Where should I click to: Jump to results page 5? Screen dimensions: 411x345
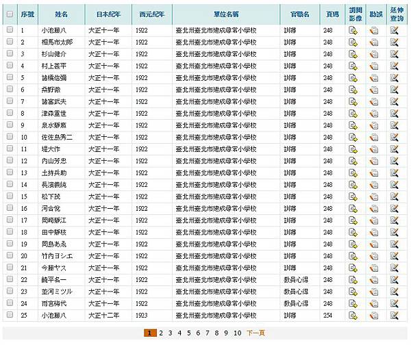[189, 333]
